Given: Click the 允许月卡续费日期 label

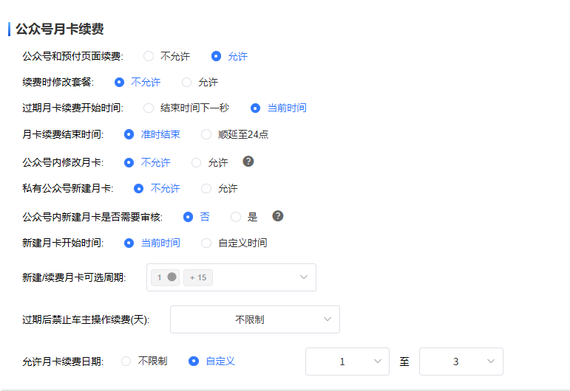Looking at the screenshot, I should pos(63,362).
